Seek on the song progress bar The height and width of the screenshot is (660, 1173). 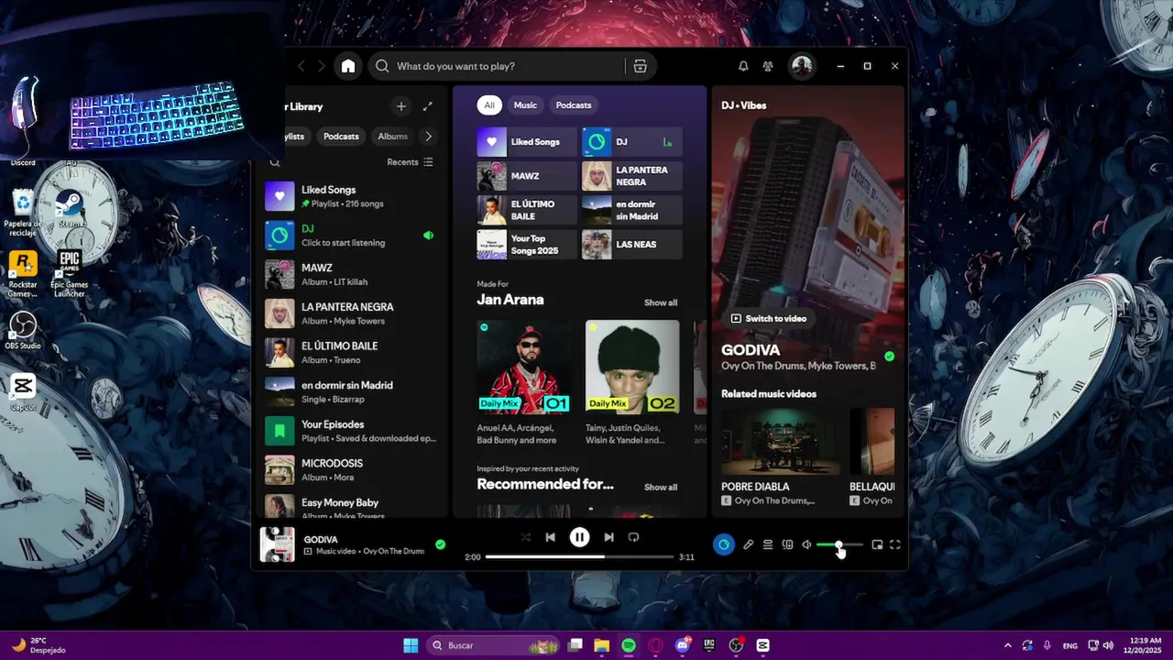pyautogui.click(x=579, y=556)
